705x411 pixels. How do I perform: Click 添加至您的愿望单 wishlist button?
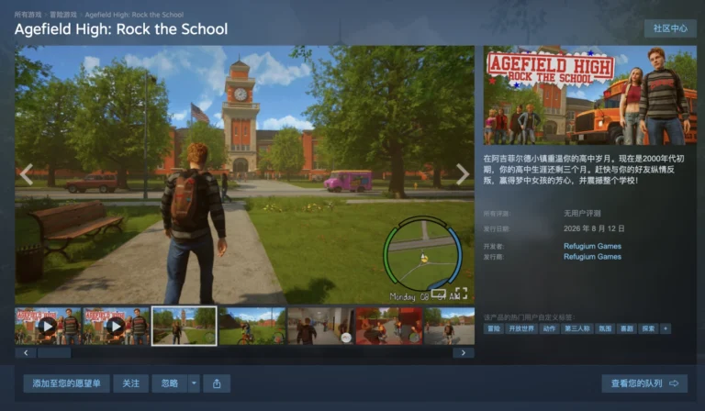(x=66, y=383)
